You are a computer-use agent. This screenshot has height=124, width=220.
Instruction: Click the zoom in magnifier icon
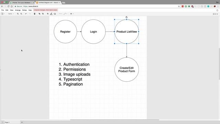point(18,14)
